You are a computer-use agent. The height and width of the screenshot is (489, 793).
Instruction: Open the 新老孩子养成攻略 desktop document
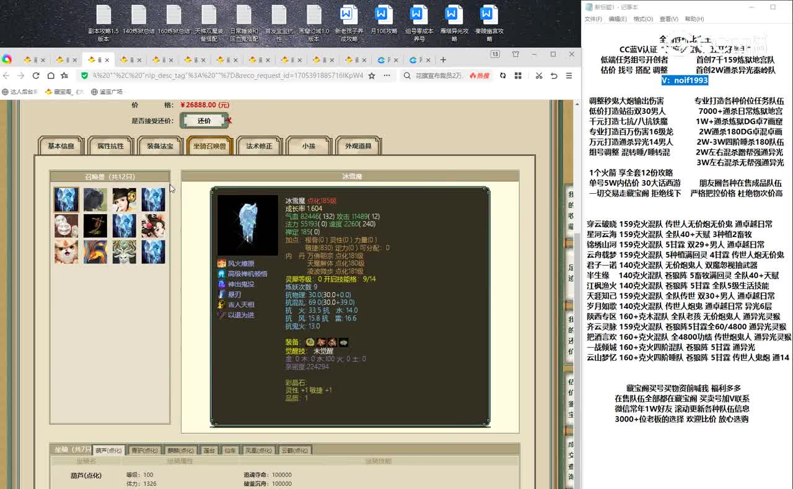tap(349, 24)
